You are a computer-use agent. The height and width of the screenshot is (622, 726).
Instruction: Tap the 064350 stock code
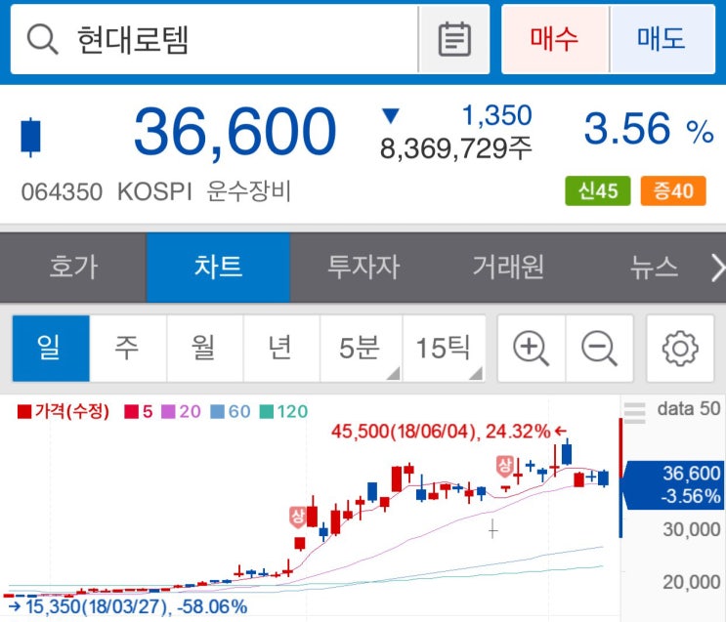click(x=62, y=192)
